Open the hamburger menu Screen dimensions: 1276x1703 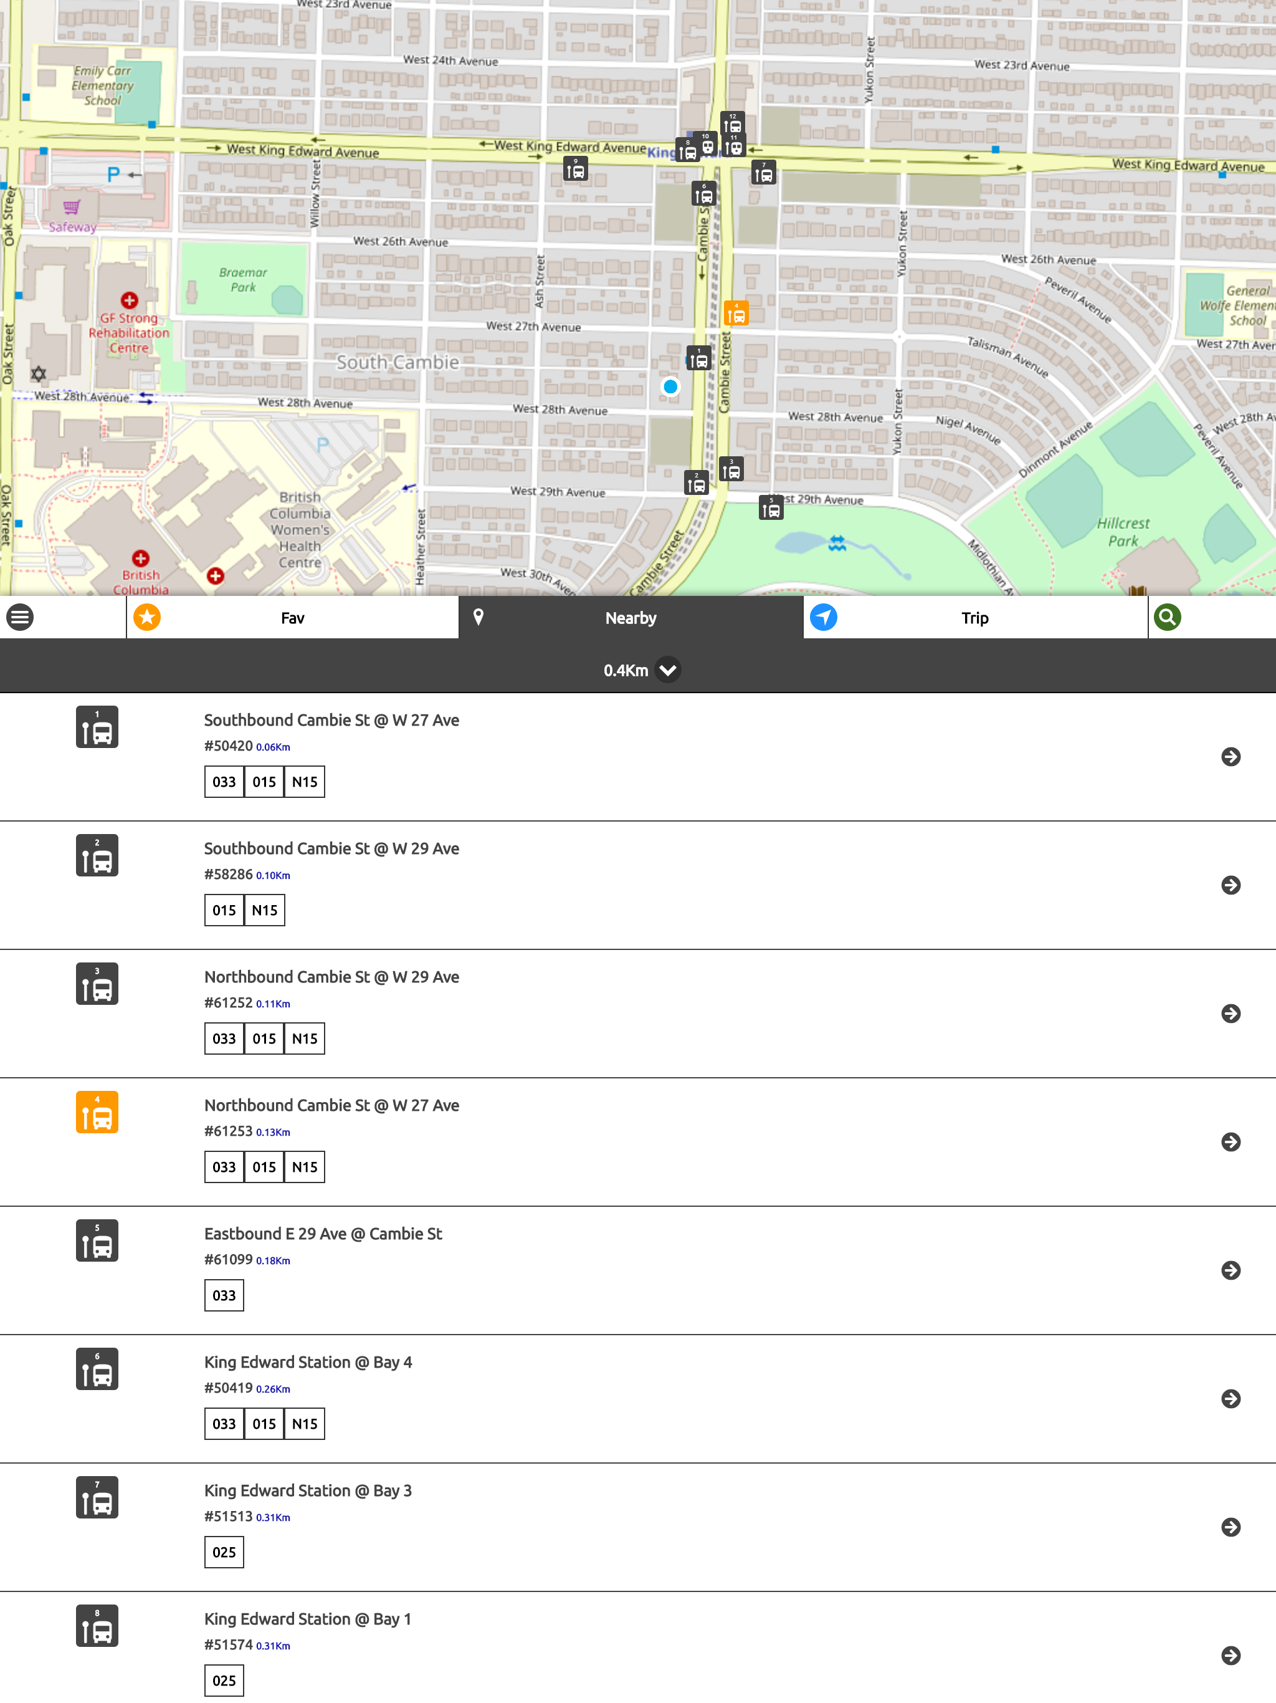(x=20, y=618)
